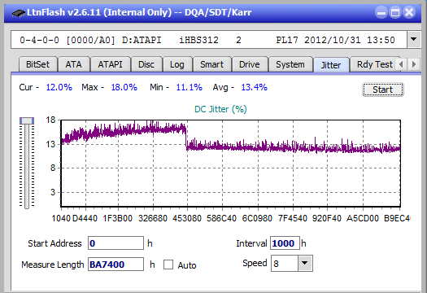Viewport: 427px width, 293px height.
Task: Open the Speed dropdown
Action: tap(305, 263)
